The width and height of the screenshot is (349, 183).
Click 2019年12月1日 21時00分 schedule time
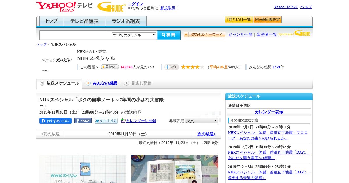pos(259,127)
